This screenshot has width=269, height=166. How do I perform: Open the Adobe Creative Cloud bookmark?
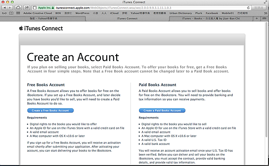coord(38,13)
